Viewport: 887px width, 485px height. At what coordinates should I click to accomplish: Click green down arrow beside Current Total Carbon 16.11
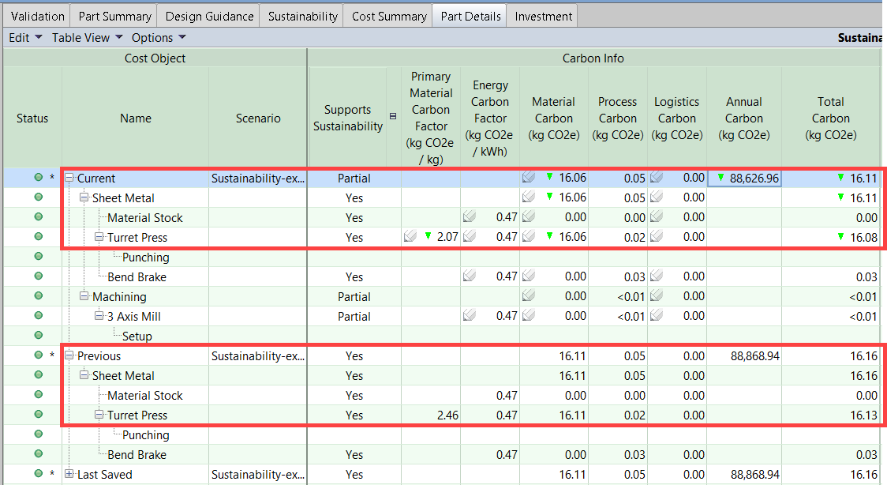[841, 178]
